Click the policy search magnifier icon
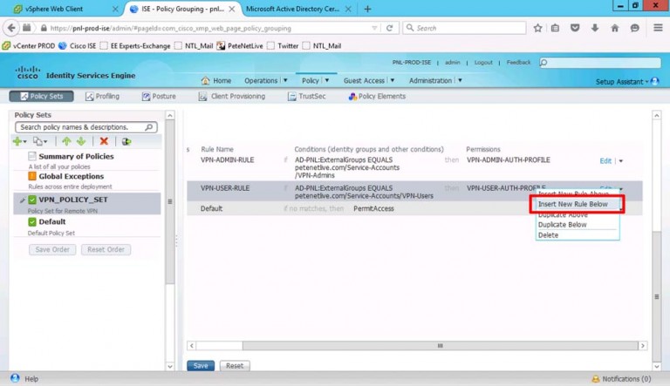 (x=148, y=127)
